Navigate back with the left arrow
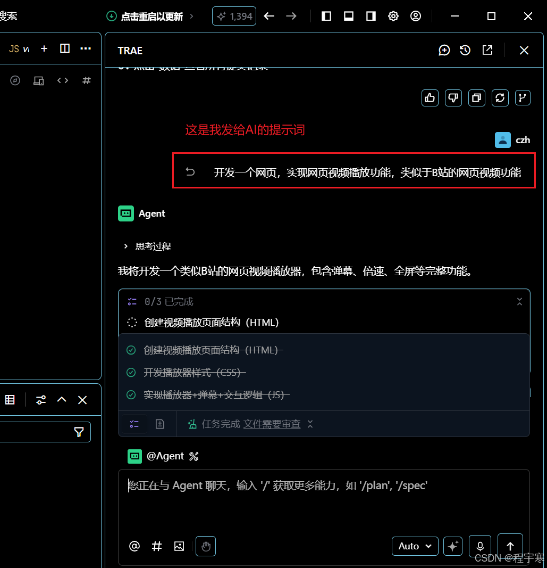 point(269,17)
